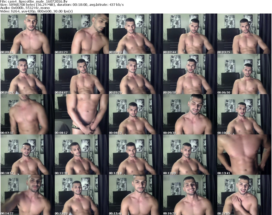Pick the thumbnail stamped 00:12:18
The width and height of the screenshot is (272, 215).
pyautogui.click(x=136, y=155)
